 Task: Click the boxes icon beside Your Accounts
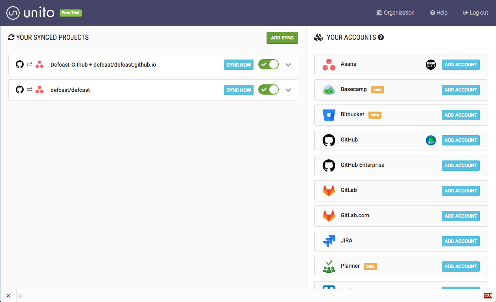click(x=318, y=37)
